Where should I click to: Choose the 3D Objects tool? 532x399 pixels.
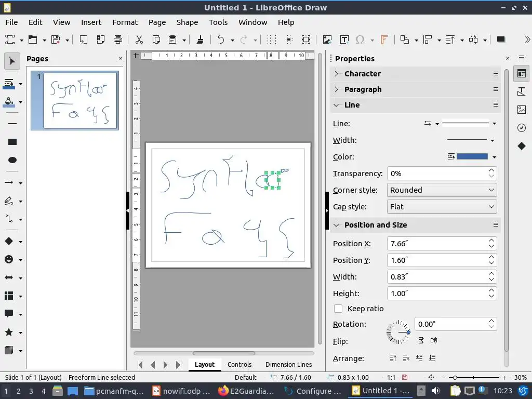[9, 350]
